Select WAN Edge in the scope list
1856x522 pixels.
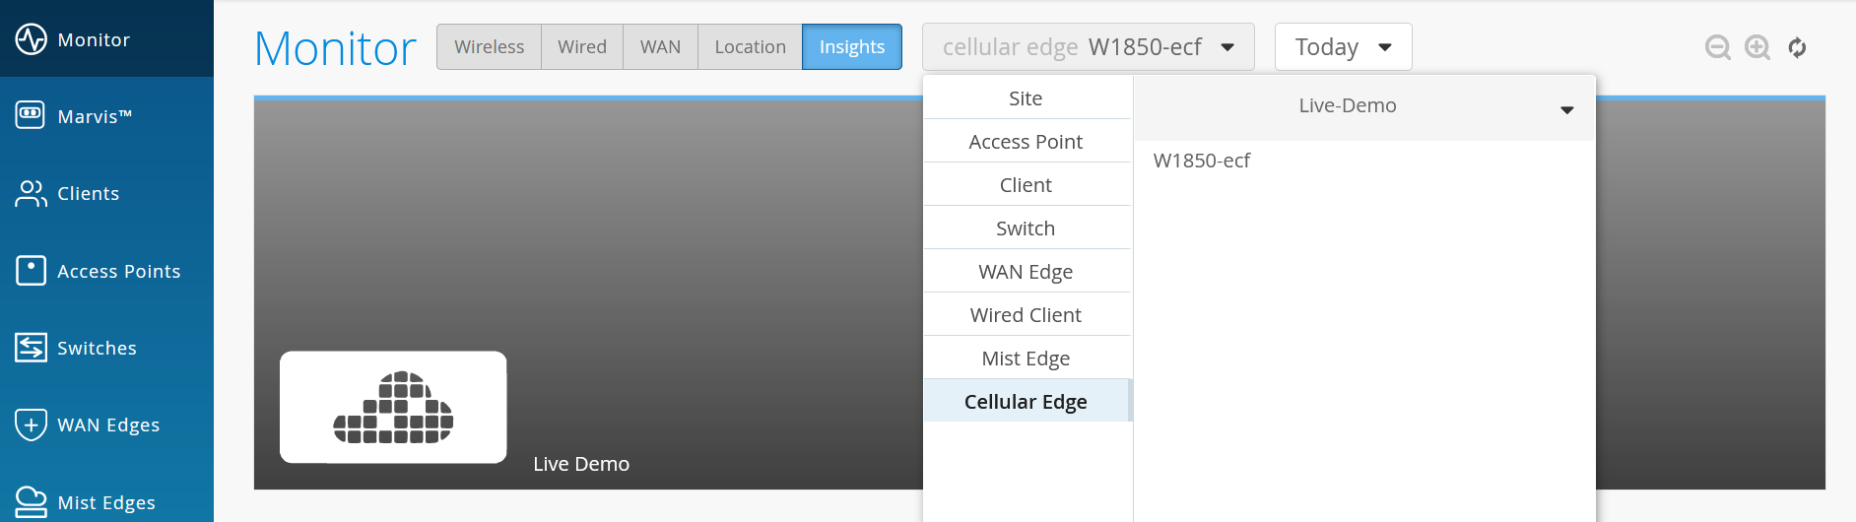tap(1026, 272)
